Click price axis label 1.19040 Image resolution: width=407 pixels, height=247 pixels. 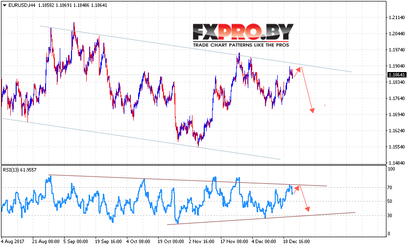(397, 66)
